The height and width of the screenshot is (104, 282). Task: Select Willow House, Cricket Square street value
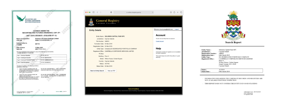[113, 58]
